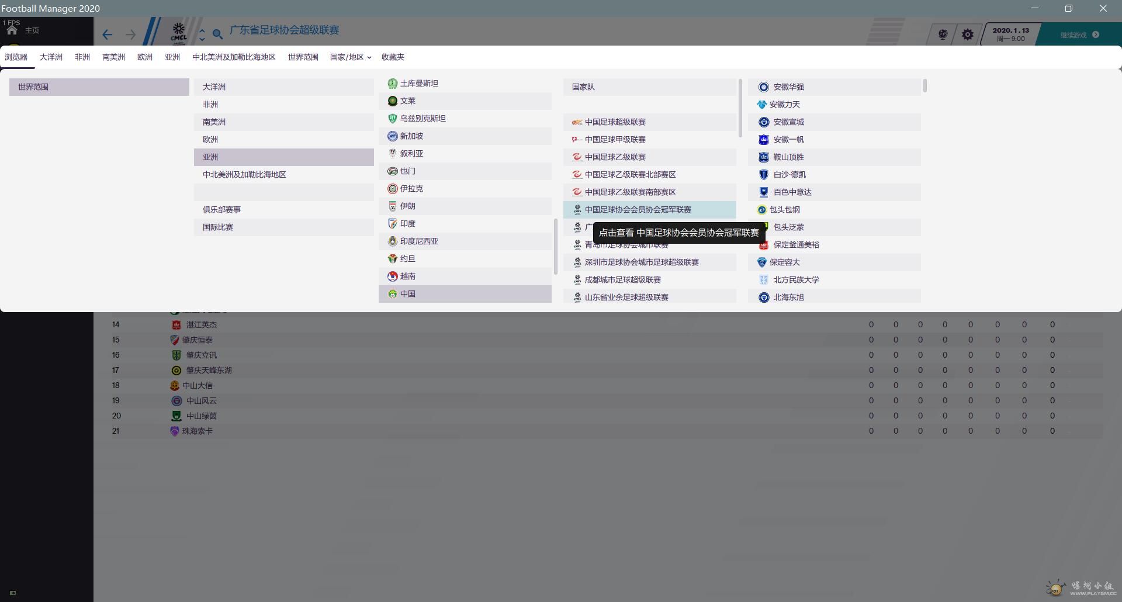Click the 土库曼斯坦 flag icon
Image resolution: width=1122 pixels, height=602 pixels.
pyautogui.click(x=393, y=84)
